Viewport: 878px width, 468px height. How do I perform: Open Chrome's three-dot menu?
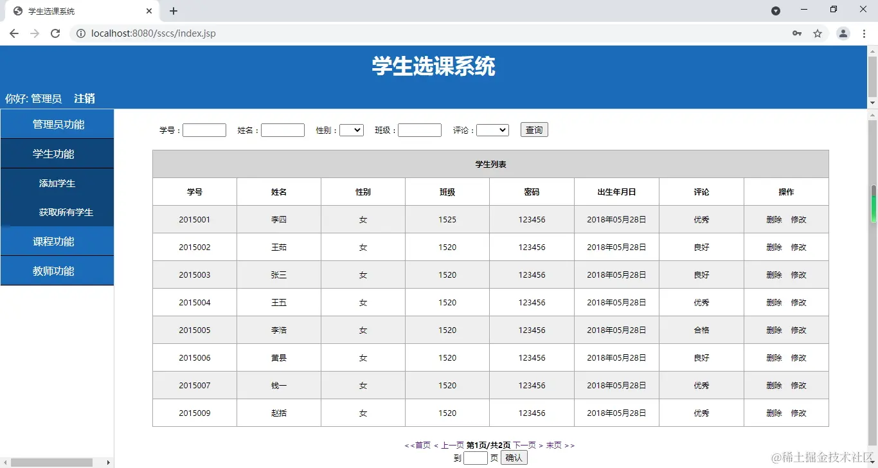click(x=865, y=33)
